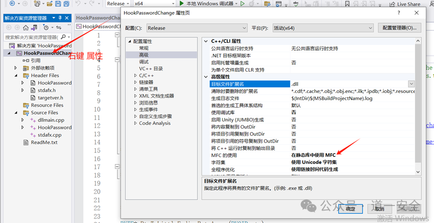Open the 配置(C) Release combo box
Viewport: 434px width, 223px height.
(x=197, y=28)
